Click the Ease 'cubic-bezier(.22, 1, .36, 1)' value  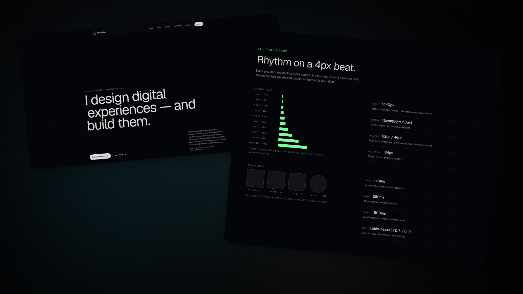click(390, 230)
